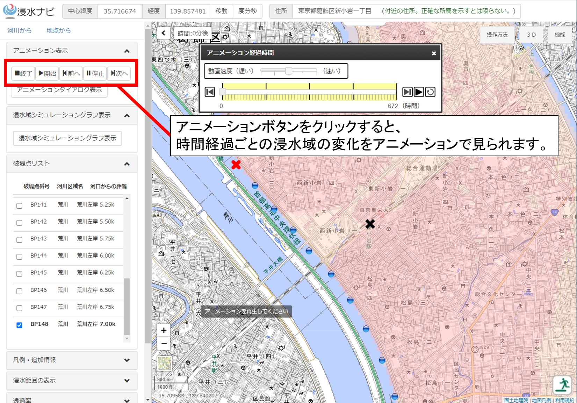Click the 終了 (end) animation button
577x403 pixels.
click(23, 73)
